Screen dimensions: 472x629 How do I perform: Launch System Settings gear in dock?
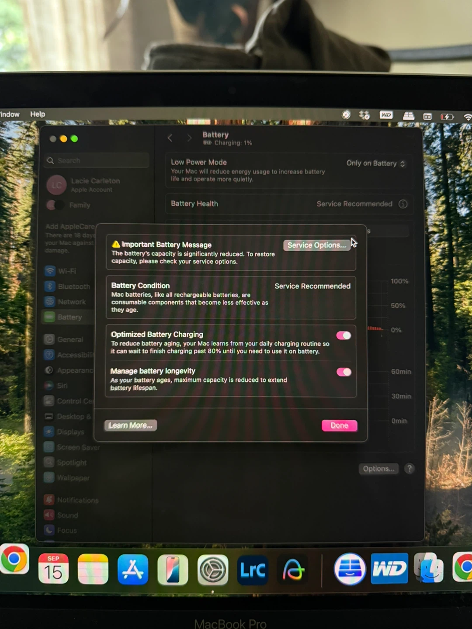[213, 570]
